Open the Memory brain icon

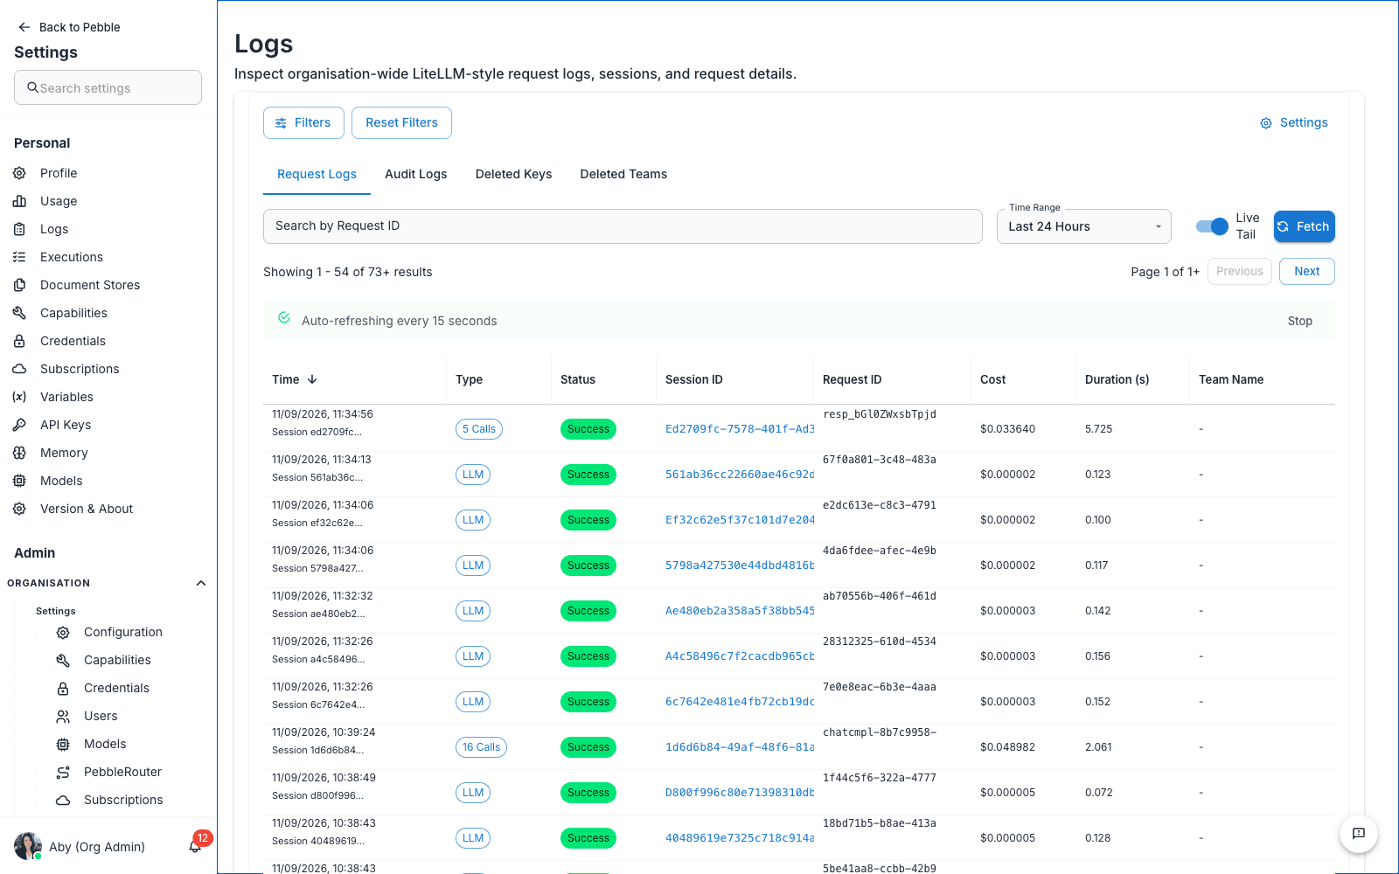pos(19,453)
